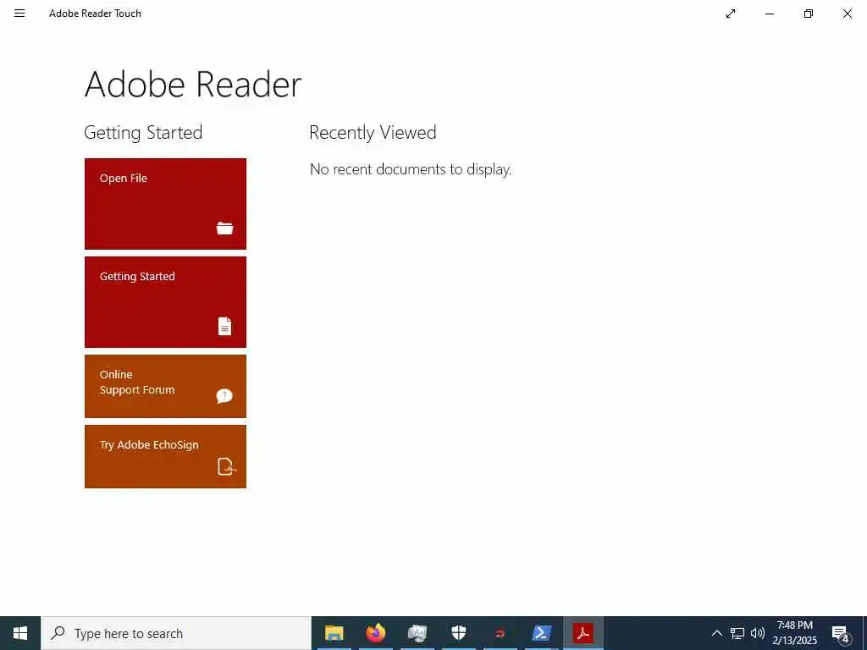The height and width of the screenshot is (650, 867).
Task: Restore down the Adobe Reader Touch window
Action: [809, 14]
